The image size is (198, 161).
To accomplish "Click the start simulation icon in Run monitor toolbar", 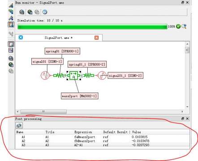I will (x=22, y=12).
